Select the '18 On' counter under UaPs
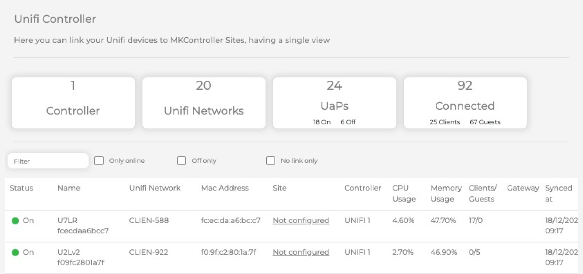The width and height of the screenshot is (583, 274). pos(321,122)
